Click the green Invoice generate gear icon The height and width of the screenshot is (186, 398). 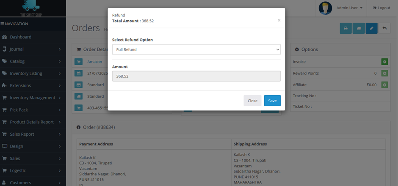click(384, 62)
